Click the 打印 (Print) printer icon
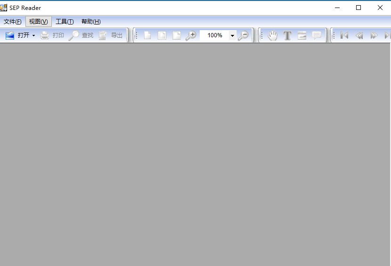Viewport: 391px width, 266px height. [x=45, y=35]
